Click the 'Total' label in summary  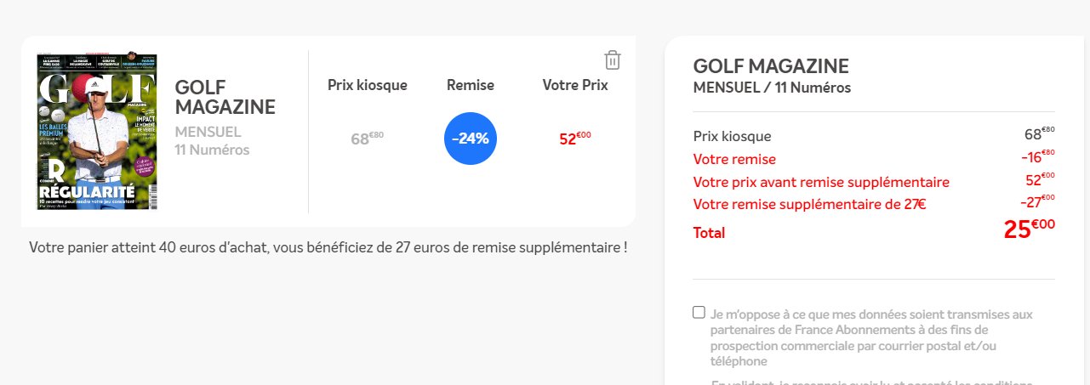tap(709, 232)
